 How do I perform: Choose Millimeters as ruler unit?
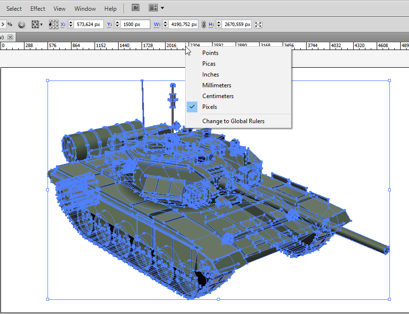coord(217,85)
